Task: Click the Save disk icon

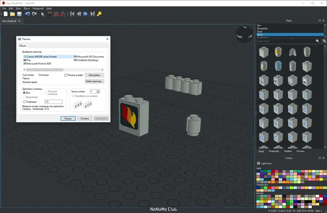Action: click(x=19, y=14)
